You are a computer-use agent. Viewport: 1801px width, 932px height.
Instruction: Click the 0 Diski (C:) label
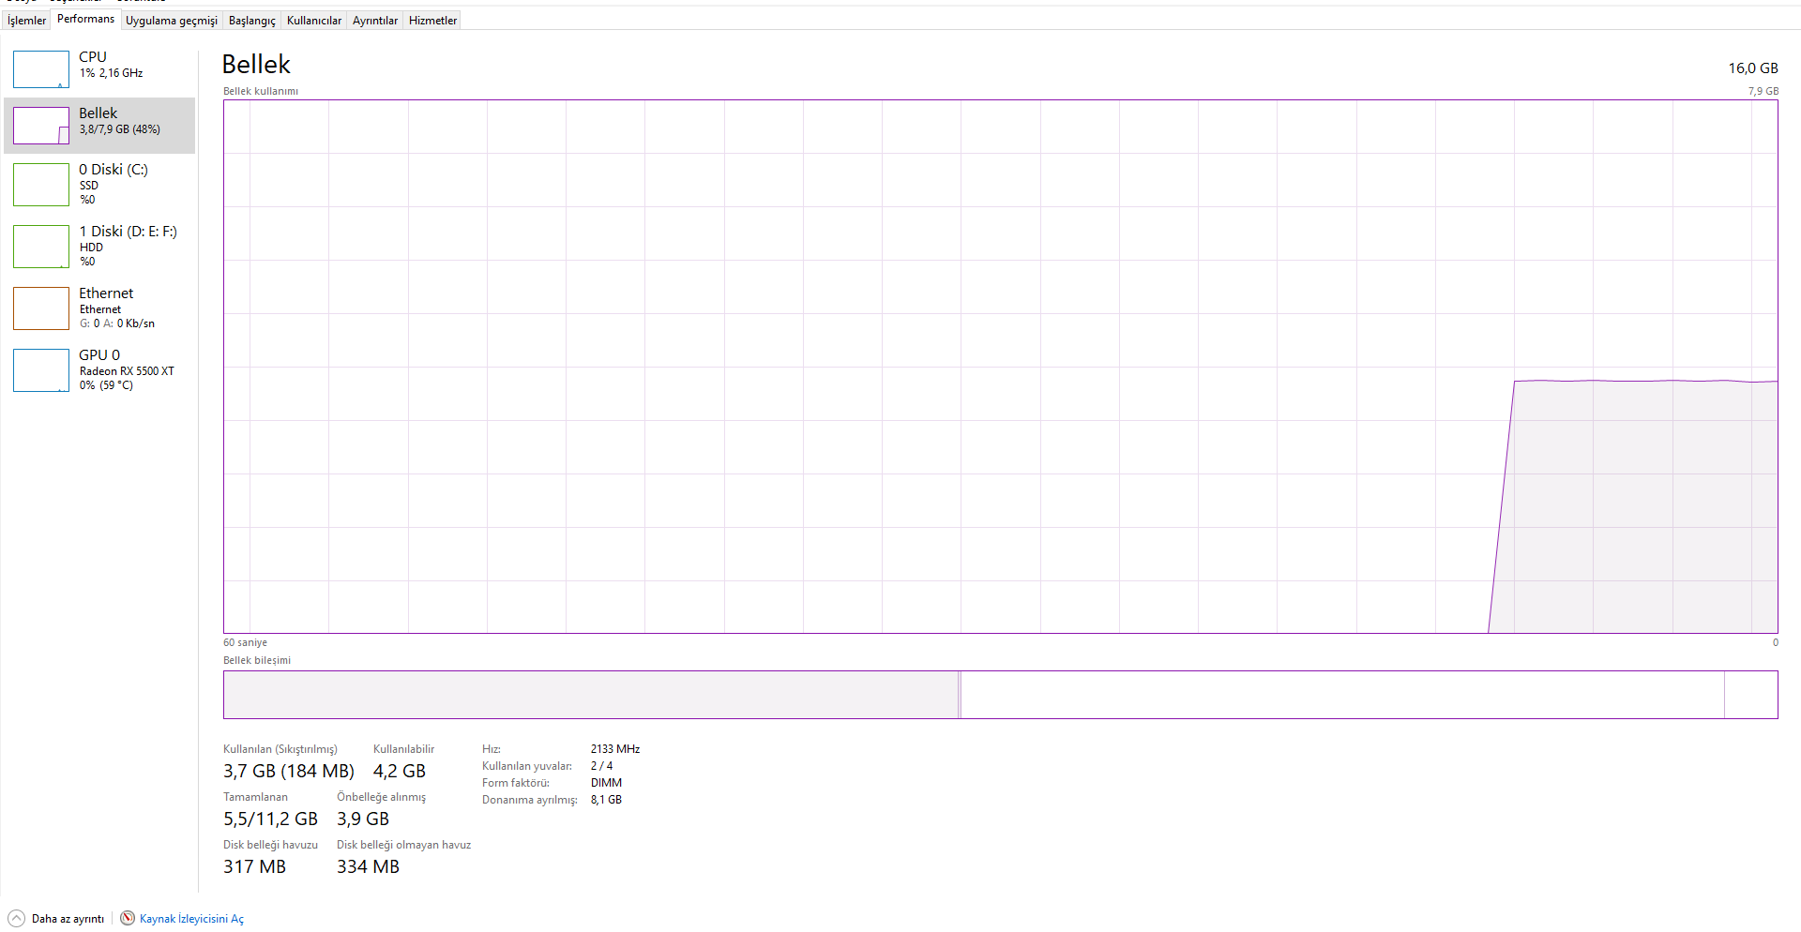pyautogui.click(x=114, y=170)
